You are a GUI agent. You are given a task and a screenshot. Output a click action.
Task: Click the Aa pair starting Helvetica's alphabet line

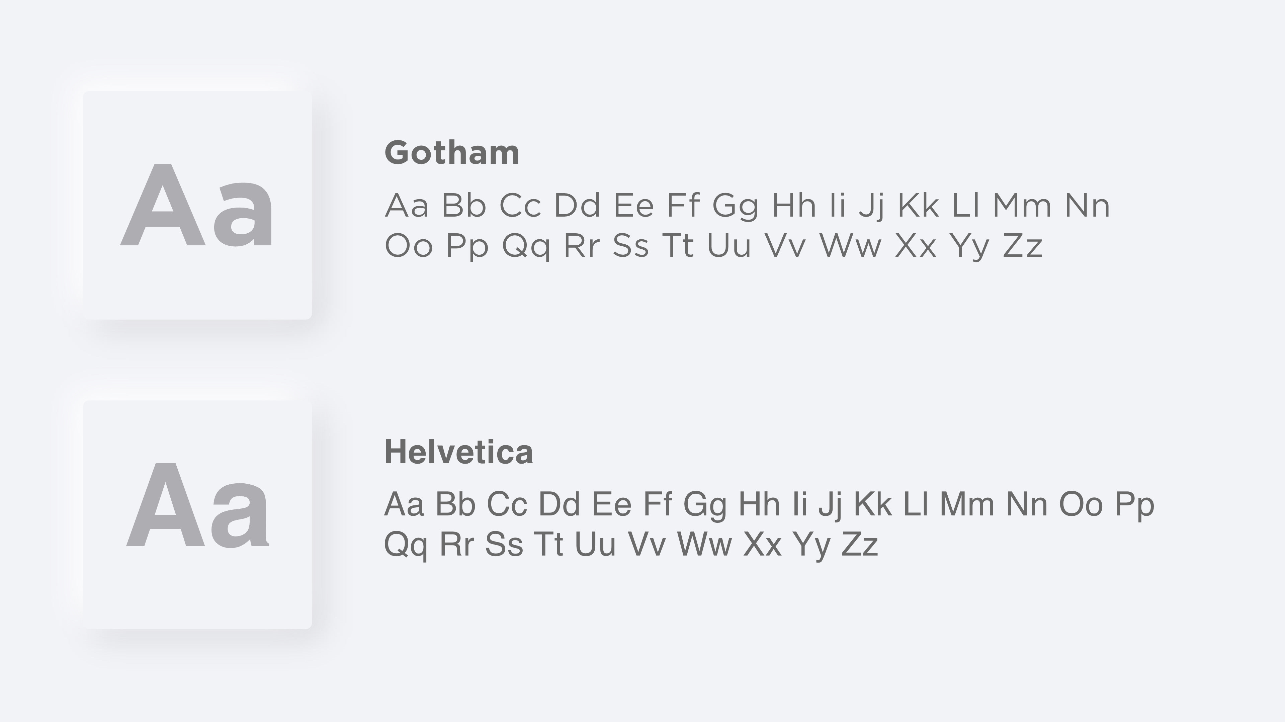(x=404, y=504)
